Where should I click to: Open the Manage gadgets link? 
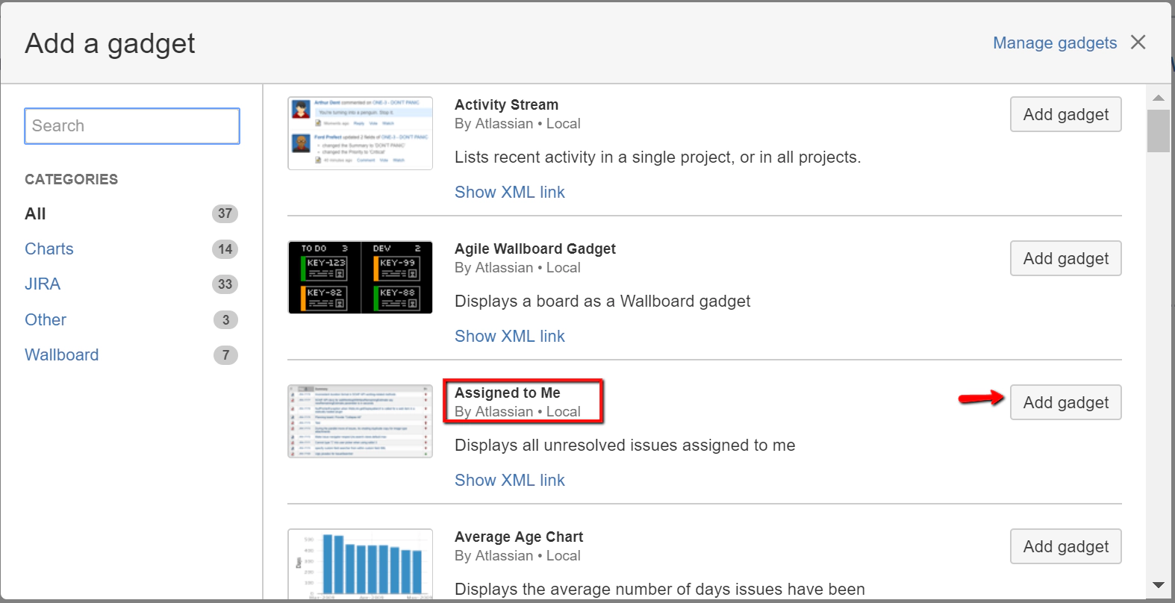coord(1054,43)
